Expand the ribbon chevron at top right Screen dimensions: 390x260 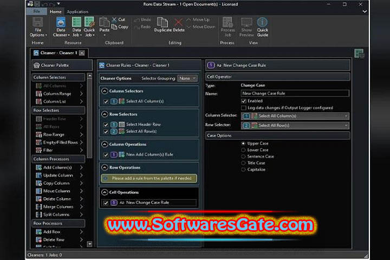(365, 11)
